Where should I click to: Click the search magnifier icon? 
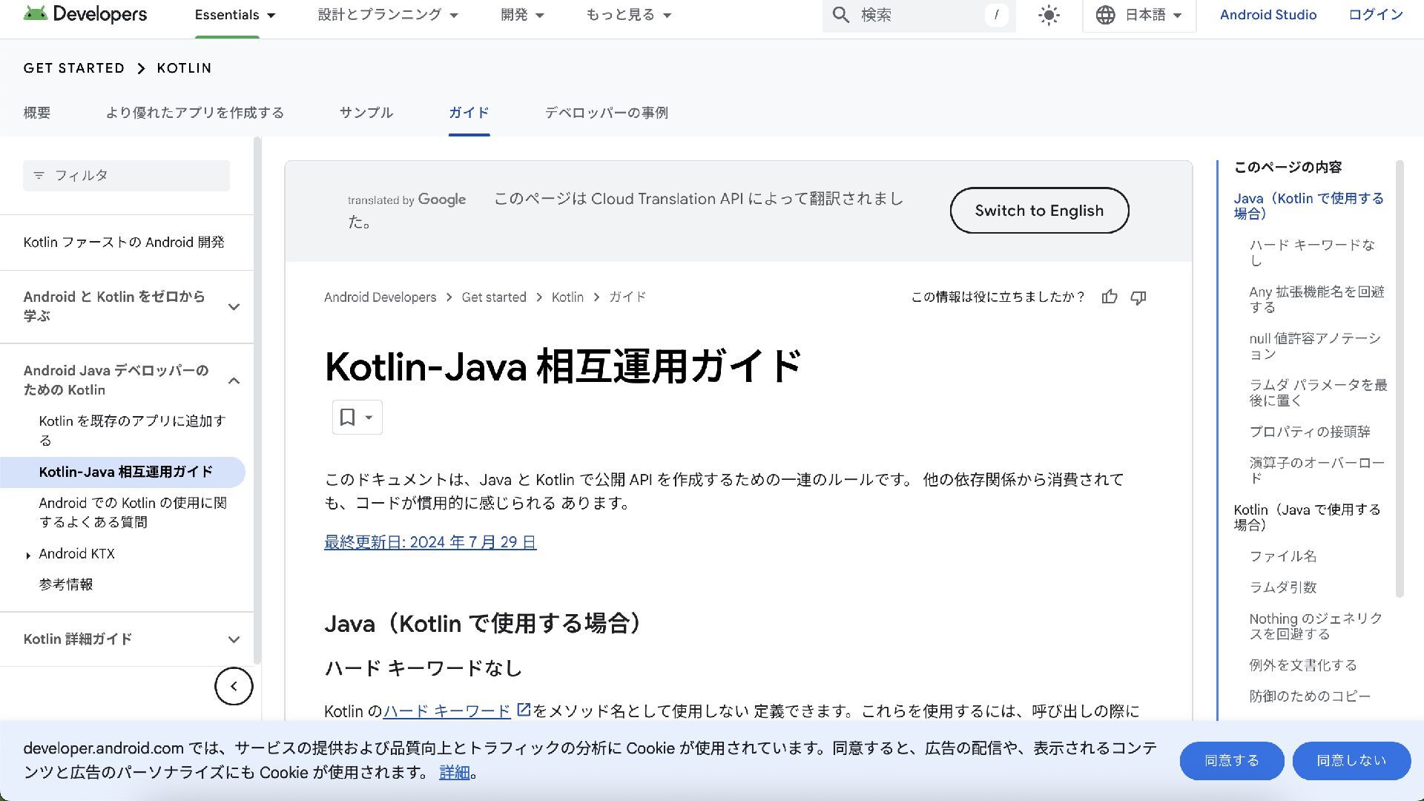pyautogui.click(x=840, y=15)
